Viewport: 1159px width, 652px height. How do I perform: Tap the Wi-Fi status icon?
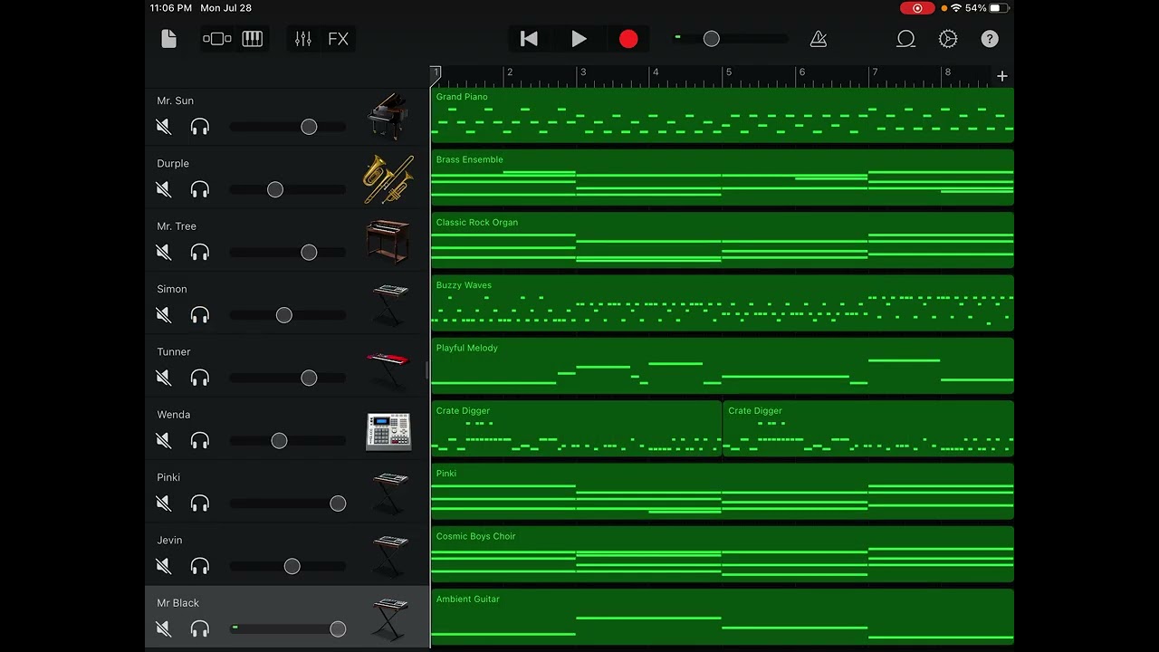coord(956,8)
